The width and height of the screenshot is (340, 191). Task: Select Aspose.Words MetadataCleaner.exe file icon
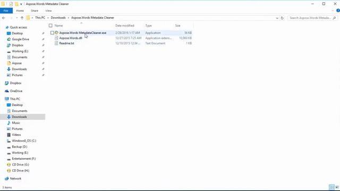(x=57, y=33)
